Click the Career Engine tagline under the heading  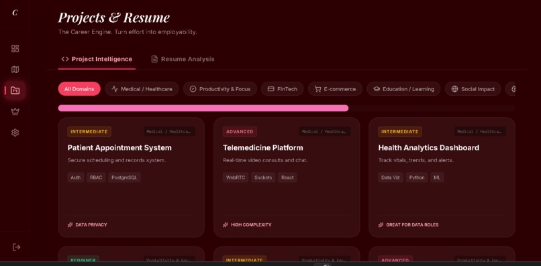tap(128, 32)
